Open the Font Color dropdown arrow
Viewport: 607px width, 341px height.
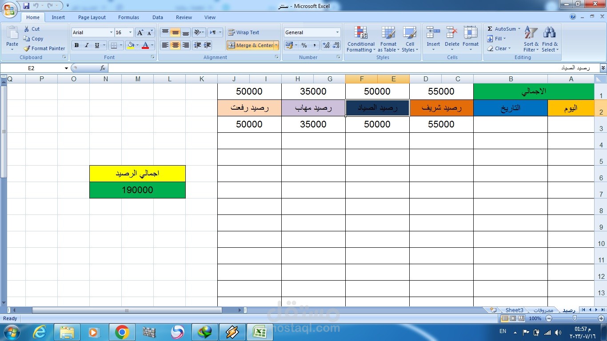pos(152,45)
